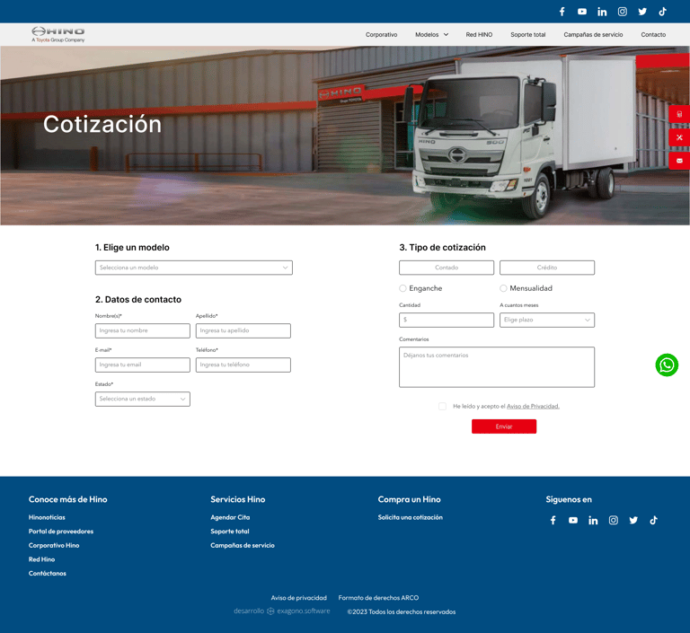
Task: Open the exagono.software developer link
Action: tap(282, 611)
